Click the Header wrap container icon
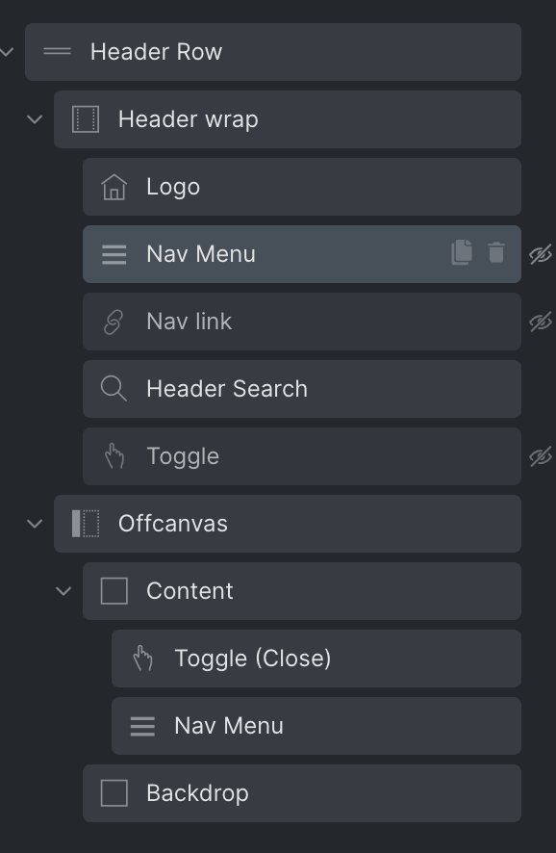 click(86, 119)
